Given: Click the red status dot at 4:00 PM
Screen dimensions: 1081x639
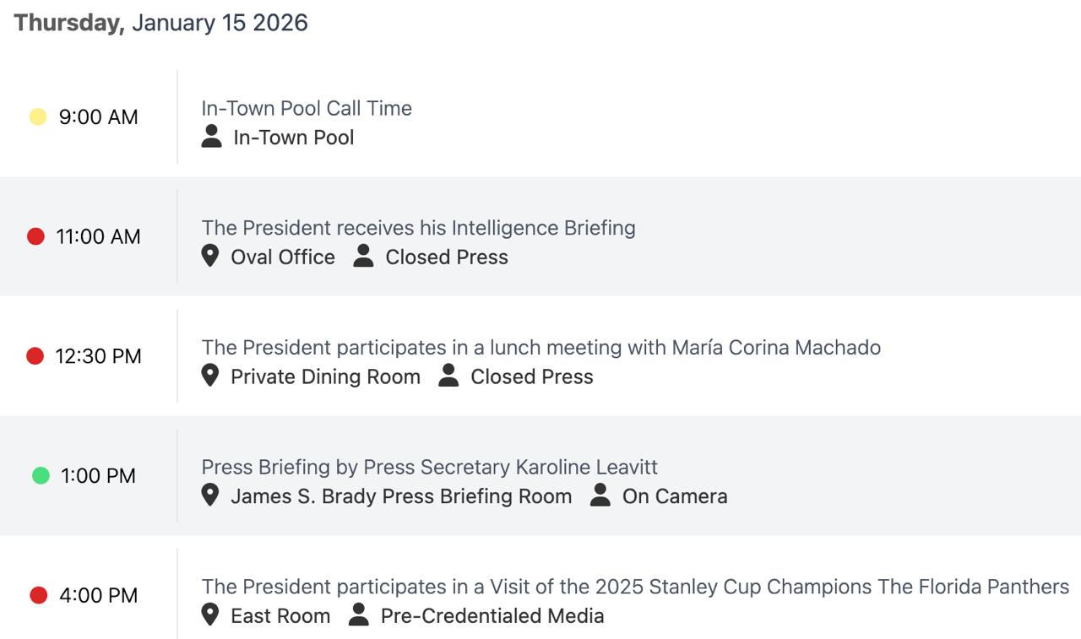Looking at the screenshot, I should [x=38, y=595].
